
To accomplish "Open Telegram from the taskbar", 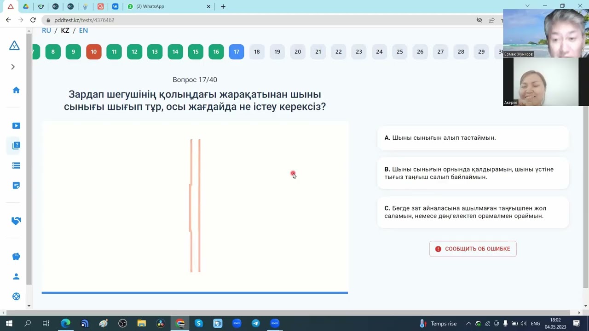I will point(255,323).
